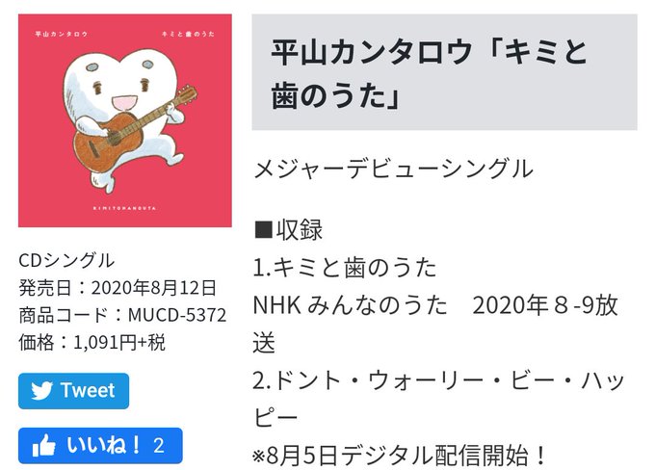This screenshot has height=470, width=655.
Task: Click the ■収録 section label
Action: click(x=288, y=229)
